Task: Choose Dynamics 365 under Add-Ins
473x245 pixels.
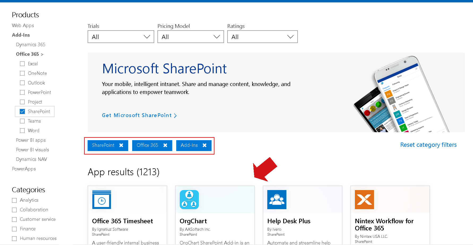Action: pyautogui.click(x=31, y=45)
